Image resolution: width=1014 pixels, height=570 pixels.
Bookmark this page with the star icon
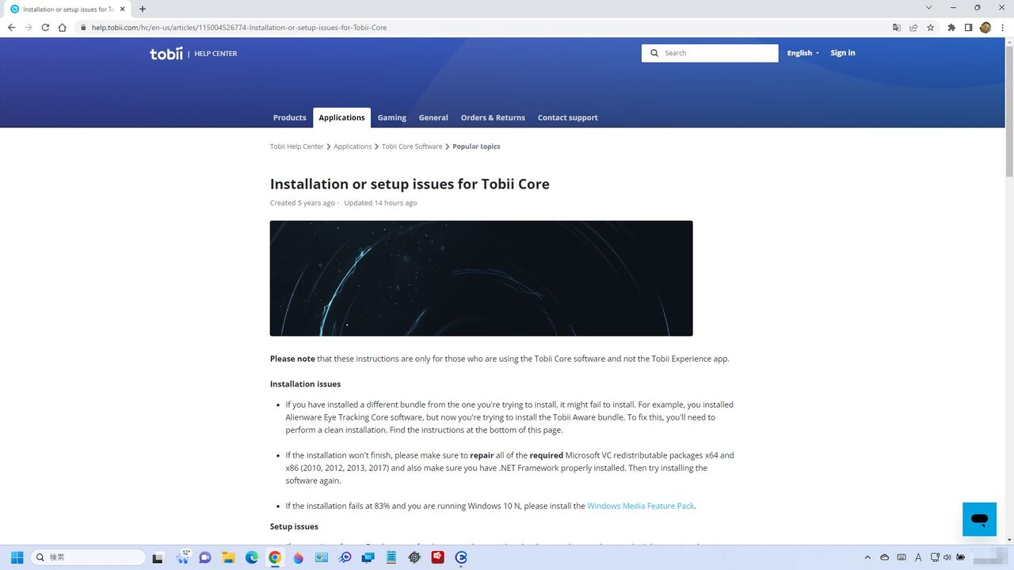(931, 27)
